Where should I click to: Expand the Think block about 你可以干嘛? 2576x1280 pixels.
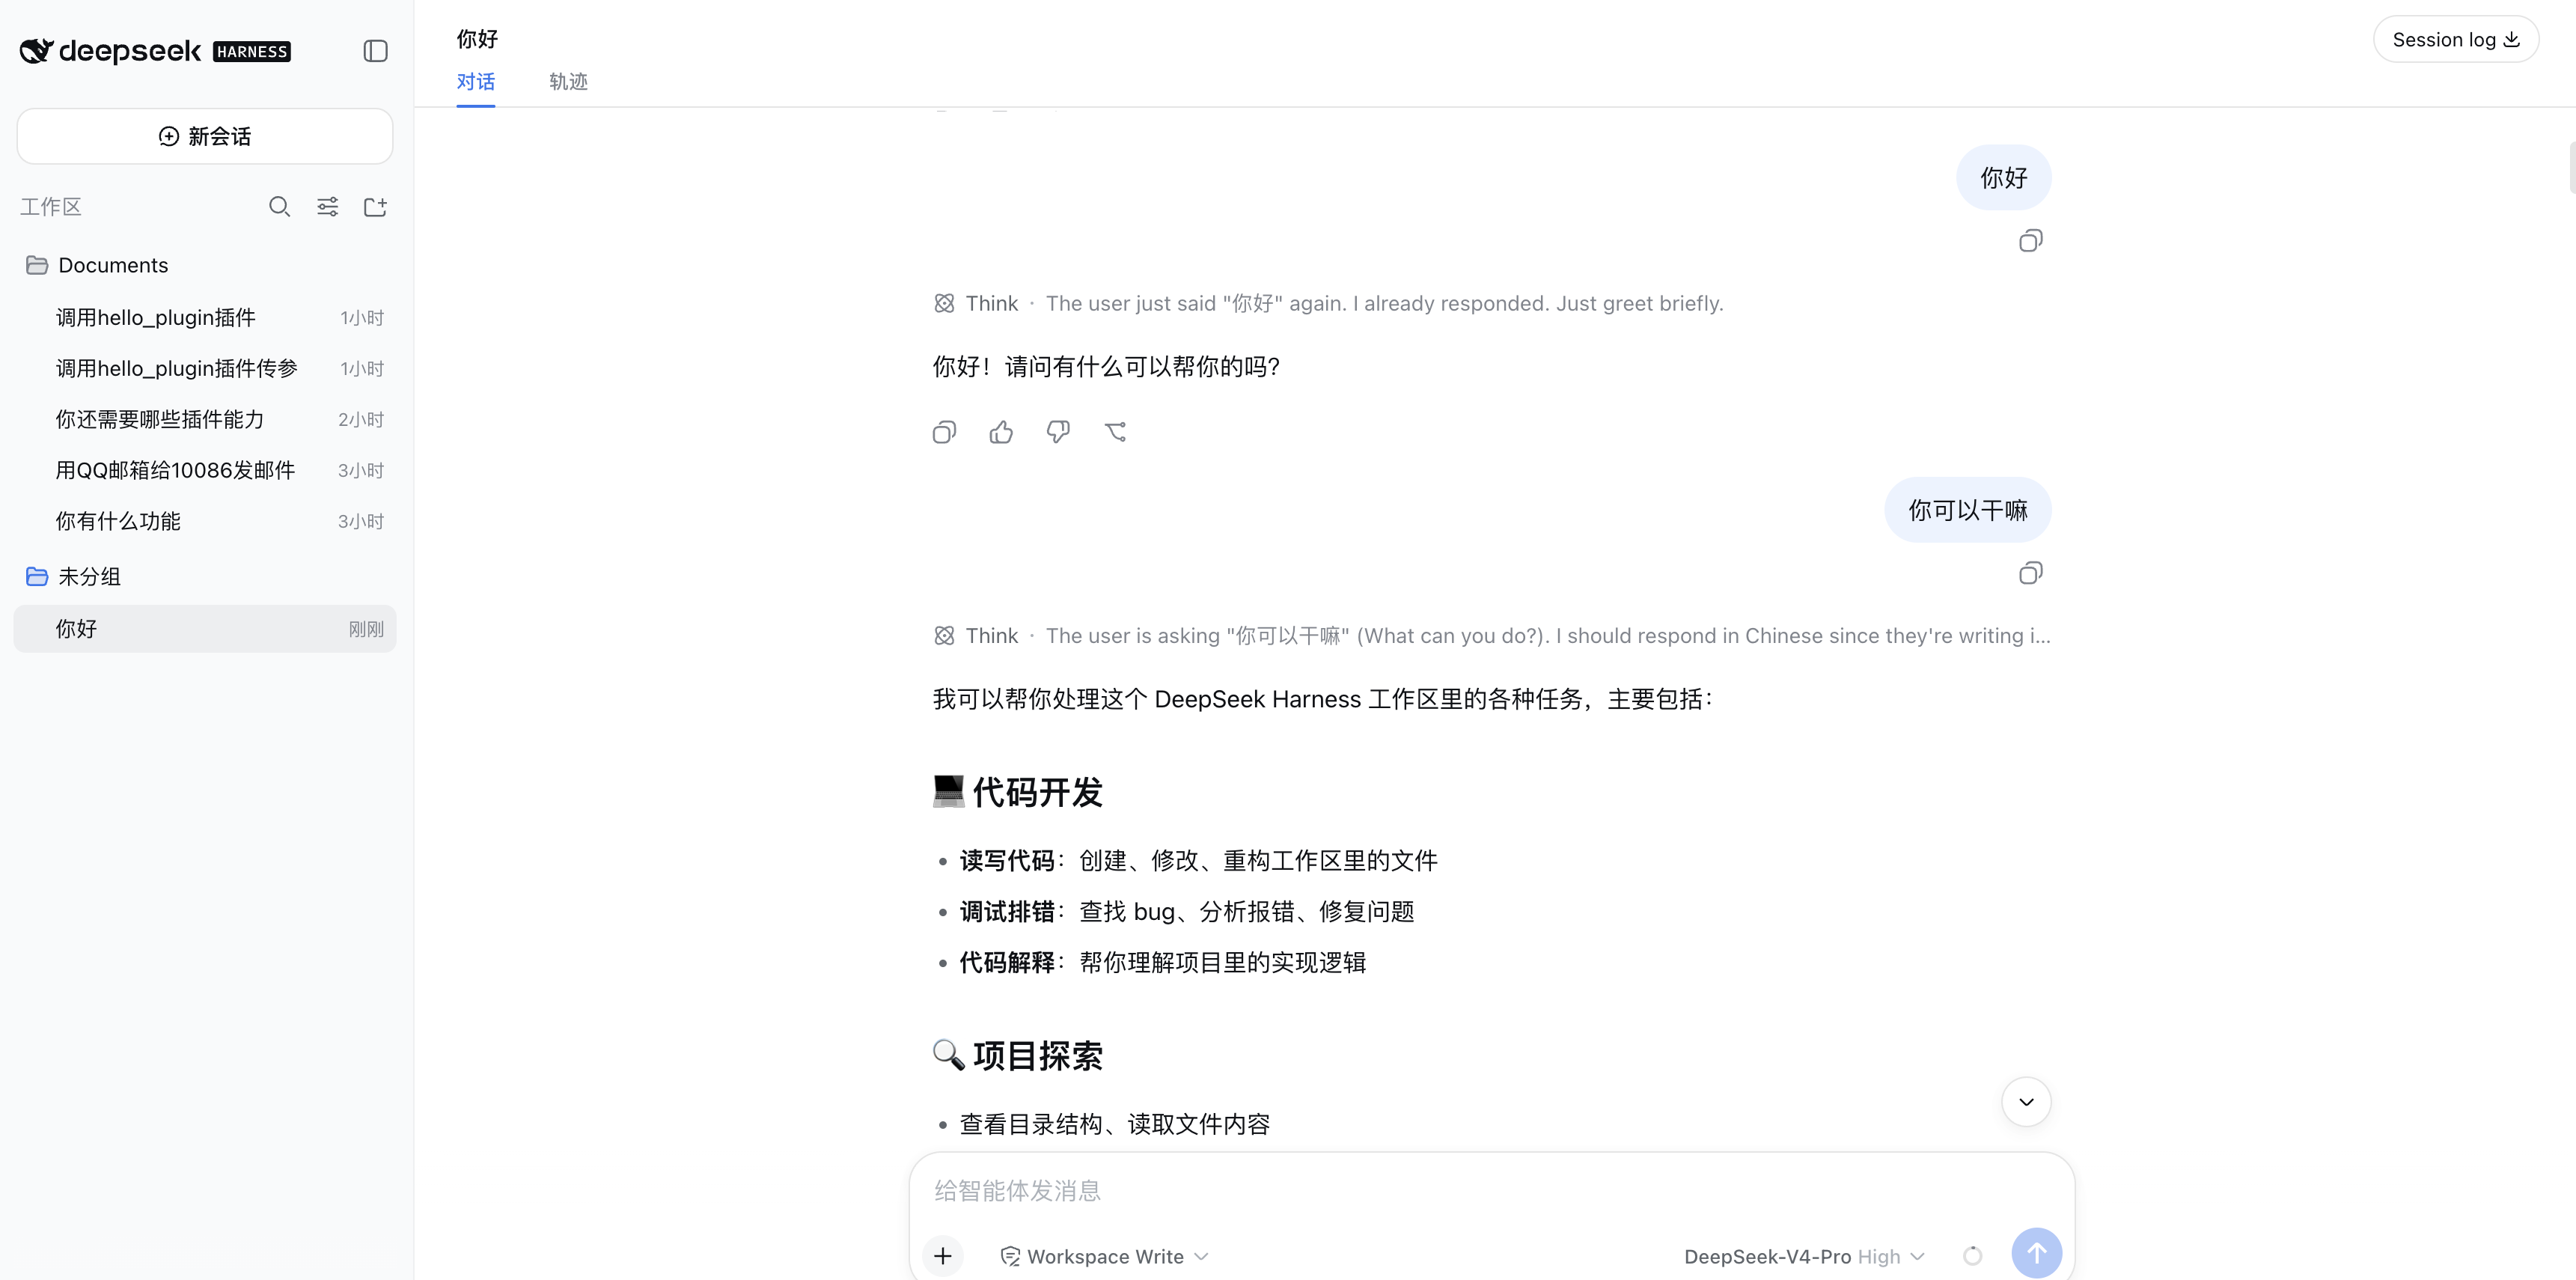pyautogui.click(x=1491, y=636)
